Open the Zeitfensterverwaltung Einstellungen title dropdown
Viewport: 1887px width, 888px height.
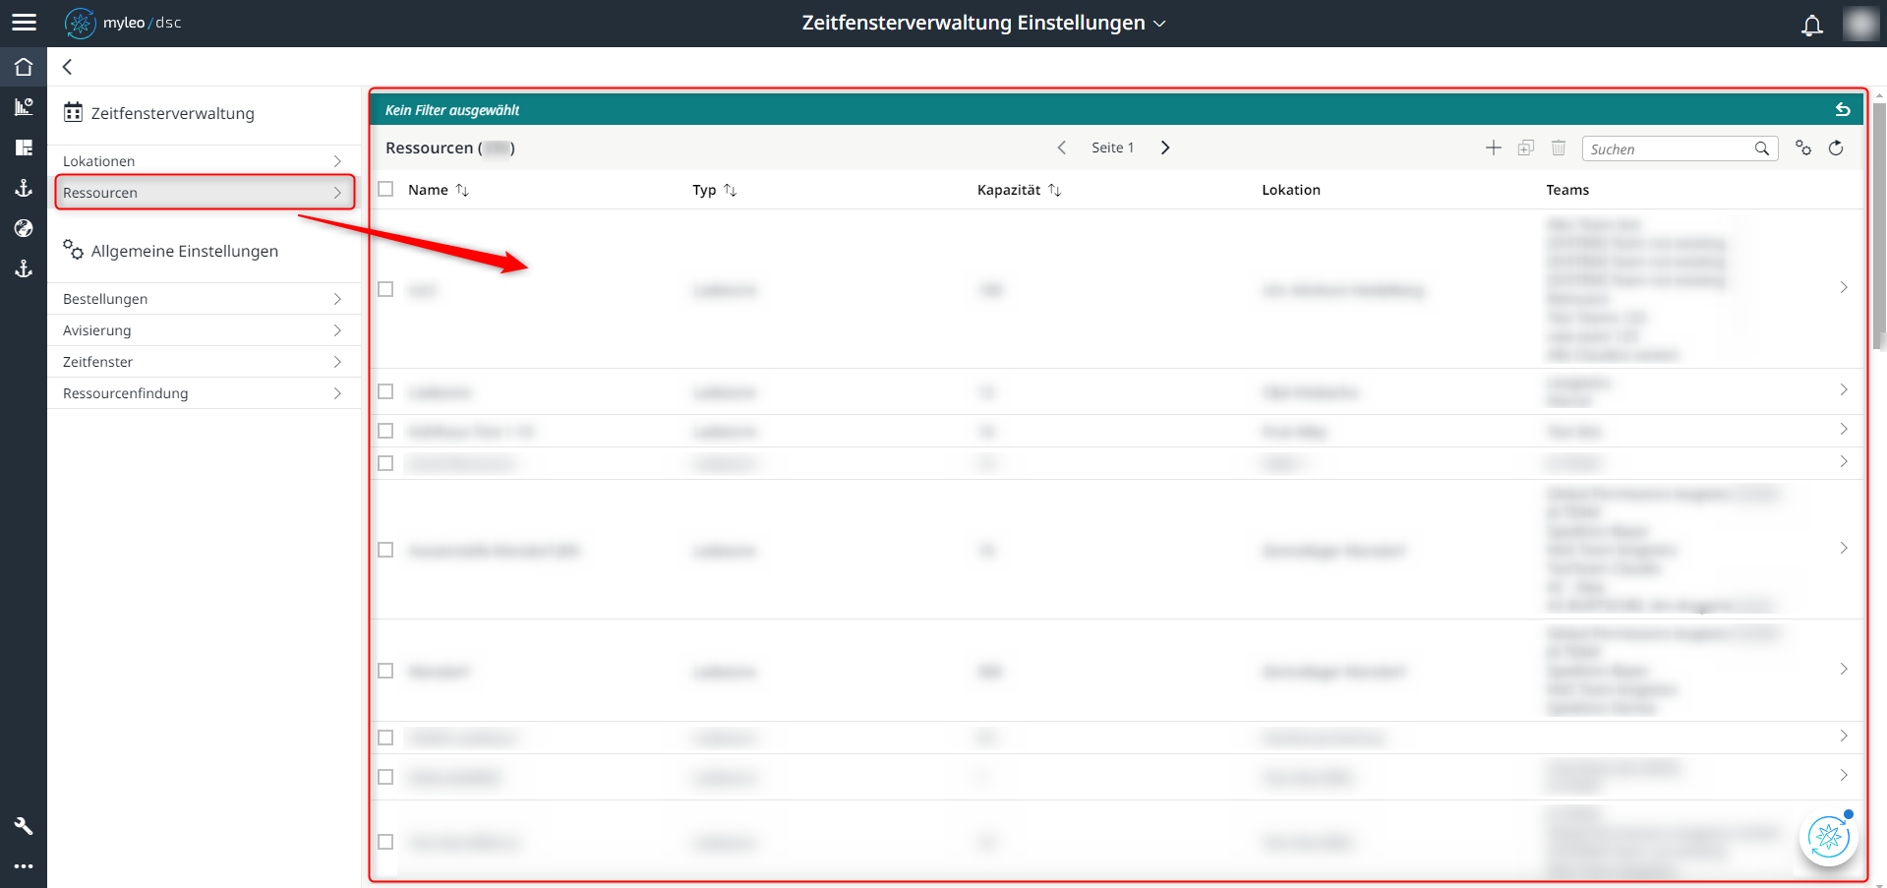point(1159,23)
